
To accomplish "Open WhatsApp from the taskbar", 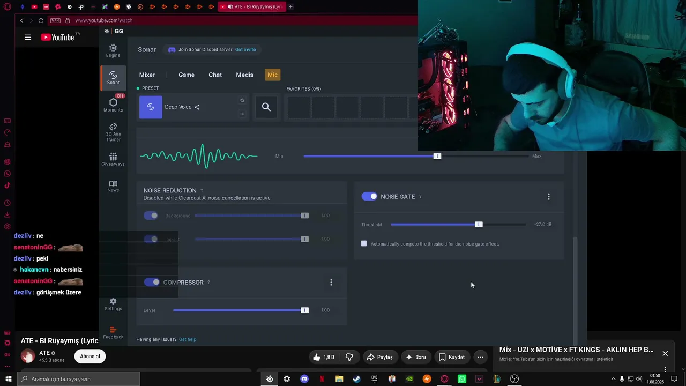I will (462, 379).
